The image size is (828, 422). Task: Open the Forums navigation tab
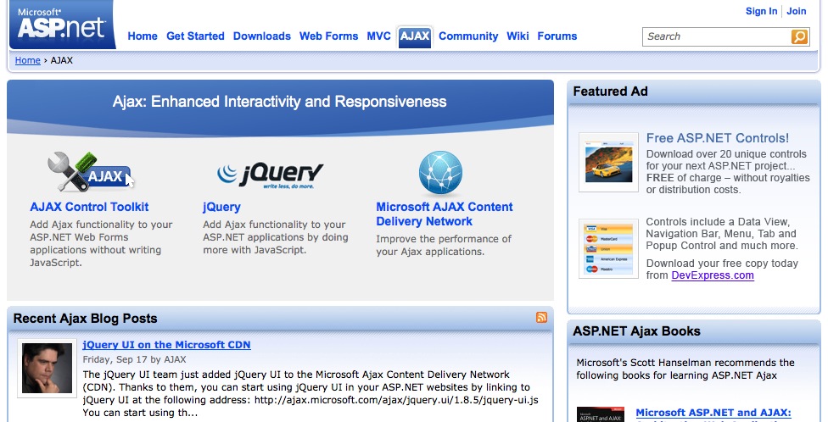[557, 36]
